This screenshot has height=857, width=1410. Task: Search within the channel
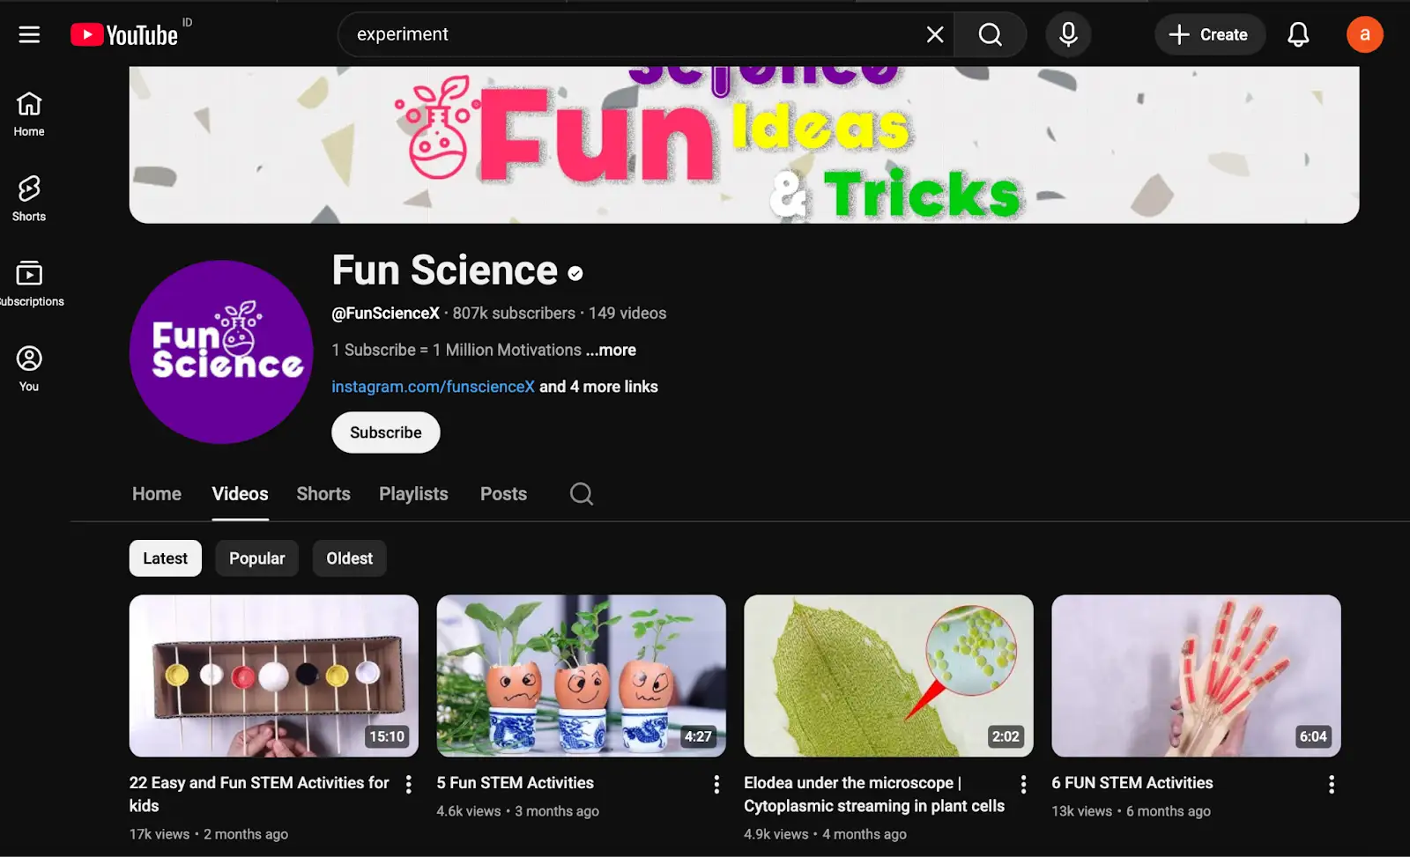(x=582, y=494)
